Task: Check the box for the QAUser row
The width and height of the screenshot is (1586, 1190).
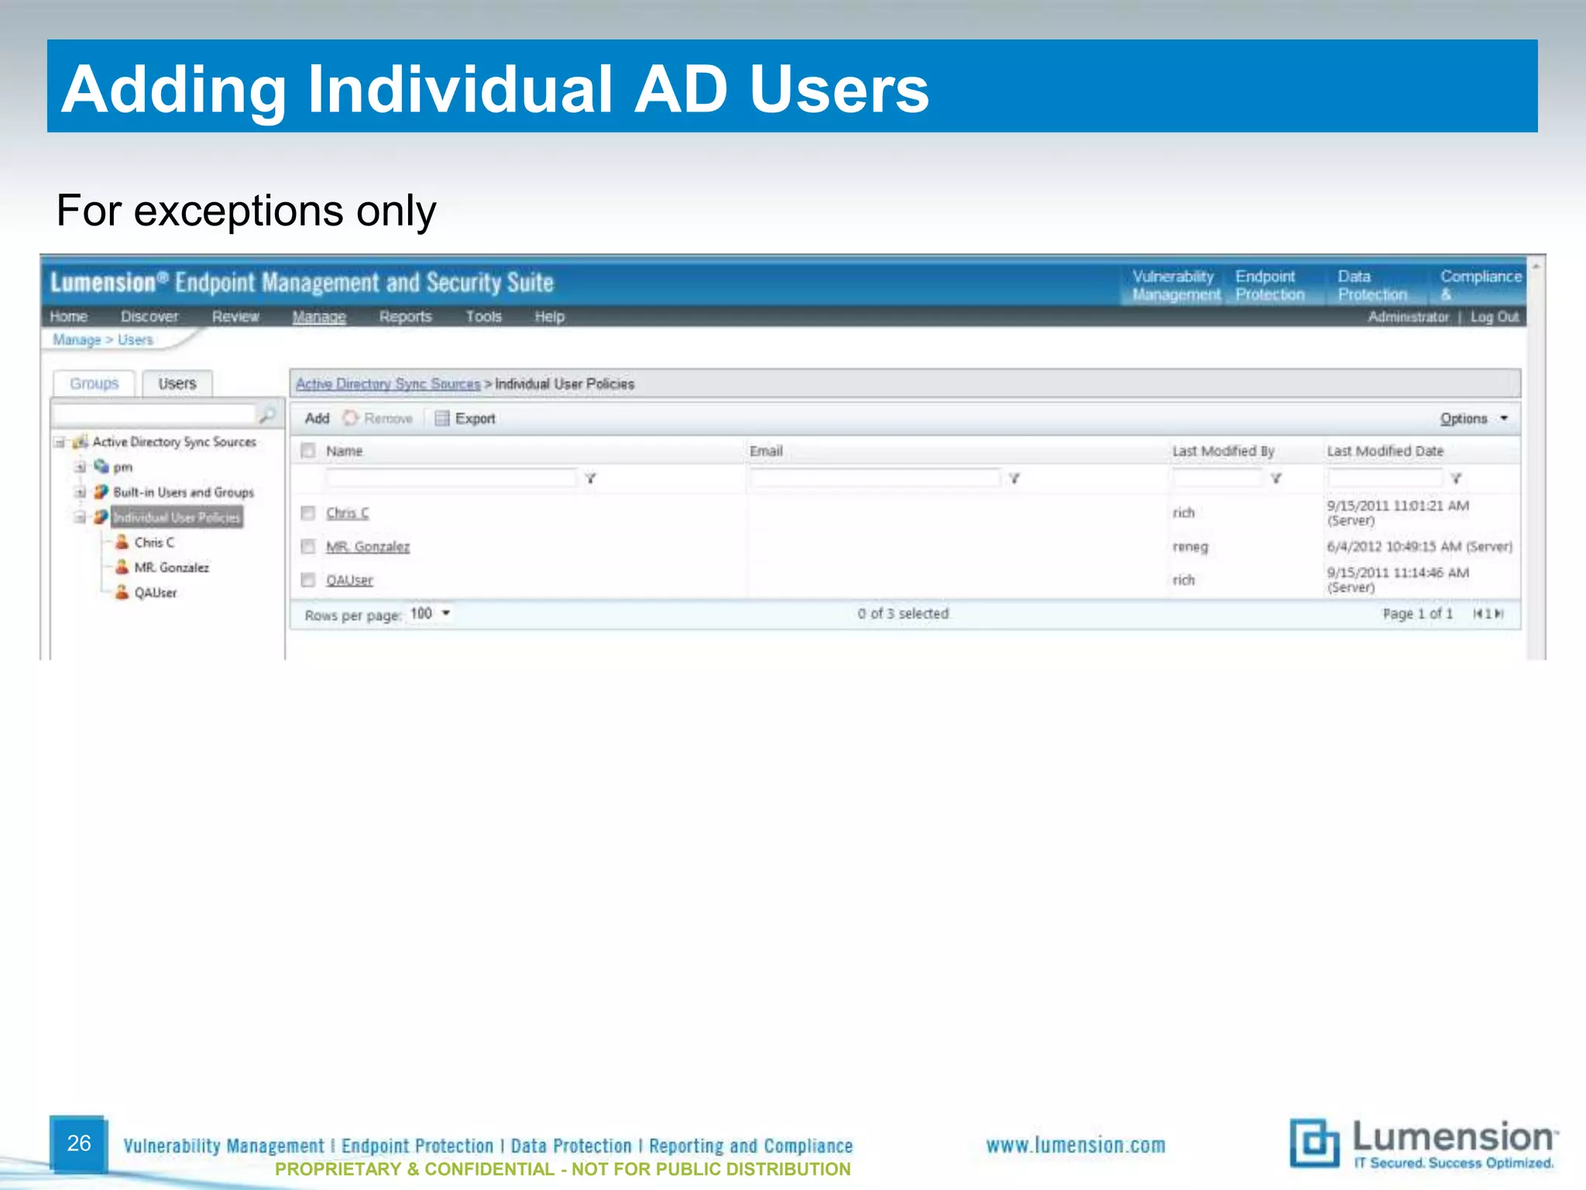Action: coord(308,580)
